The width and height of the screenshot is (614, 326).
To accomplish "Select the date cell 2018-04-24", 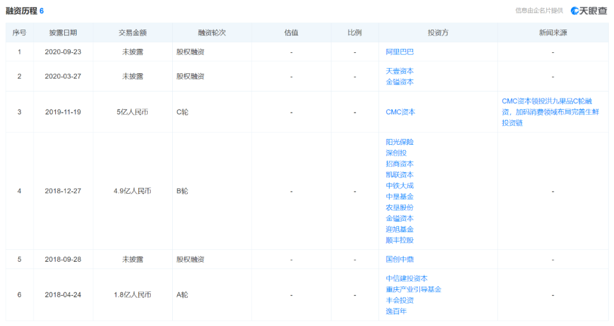I will click(x=63, y=295).
